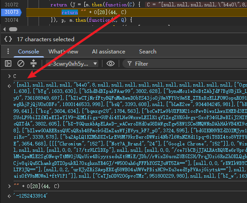
Task: Open the Search tab
Action: coord(148,52)
